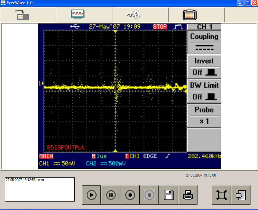Click the timestamp 27.05.2007 19:13:00
Screen dimensions: 258x210
[201, 175]
